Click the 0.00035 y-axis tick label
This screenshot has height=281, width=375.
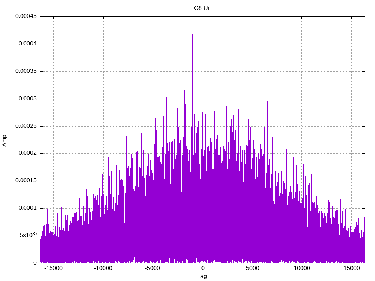(26, 71)
